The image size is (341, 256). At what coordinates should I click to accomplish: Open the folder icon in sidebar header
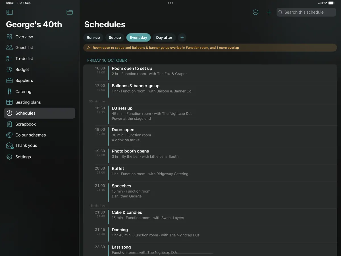[70, 12]
